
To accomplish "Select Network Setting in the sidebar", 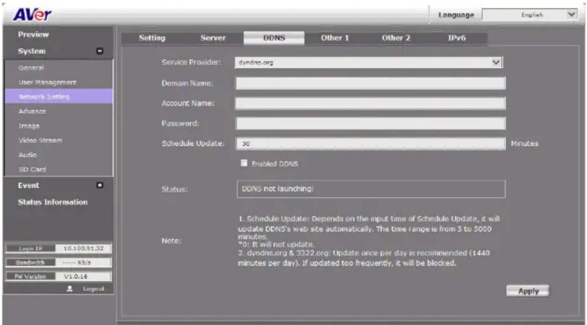I will 58,96.
